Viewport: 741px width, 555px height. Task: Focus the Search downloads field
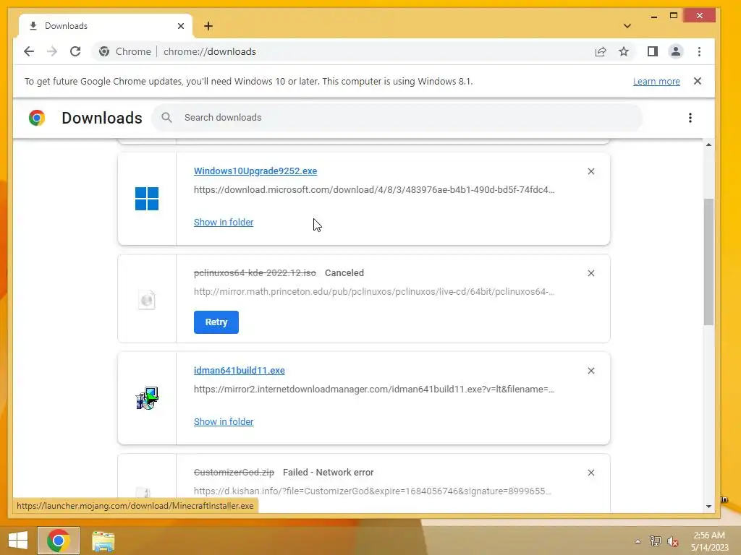coord(397,118)
